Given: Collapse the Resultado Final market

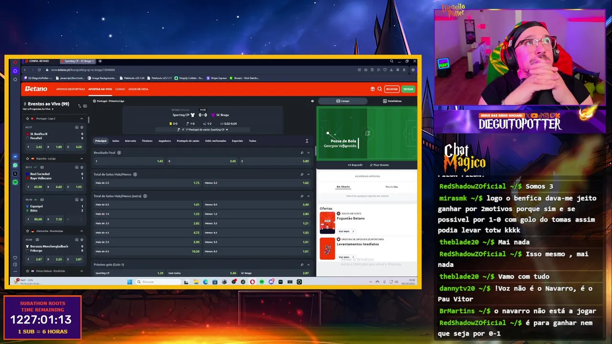Looking at the screenshot, I should point(308,152).
